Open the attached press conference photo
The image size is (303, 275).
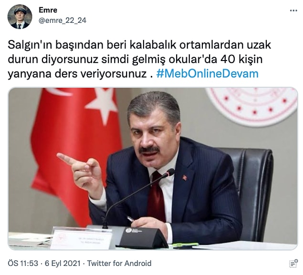point(153,168)
